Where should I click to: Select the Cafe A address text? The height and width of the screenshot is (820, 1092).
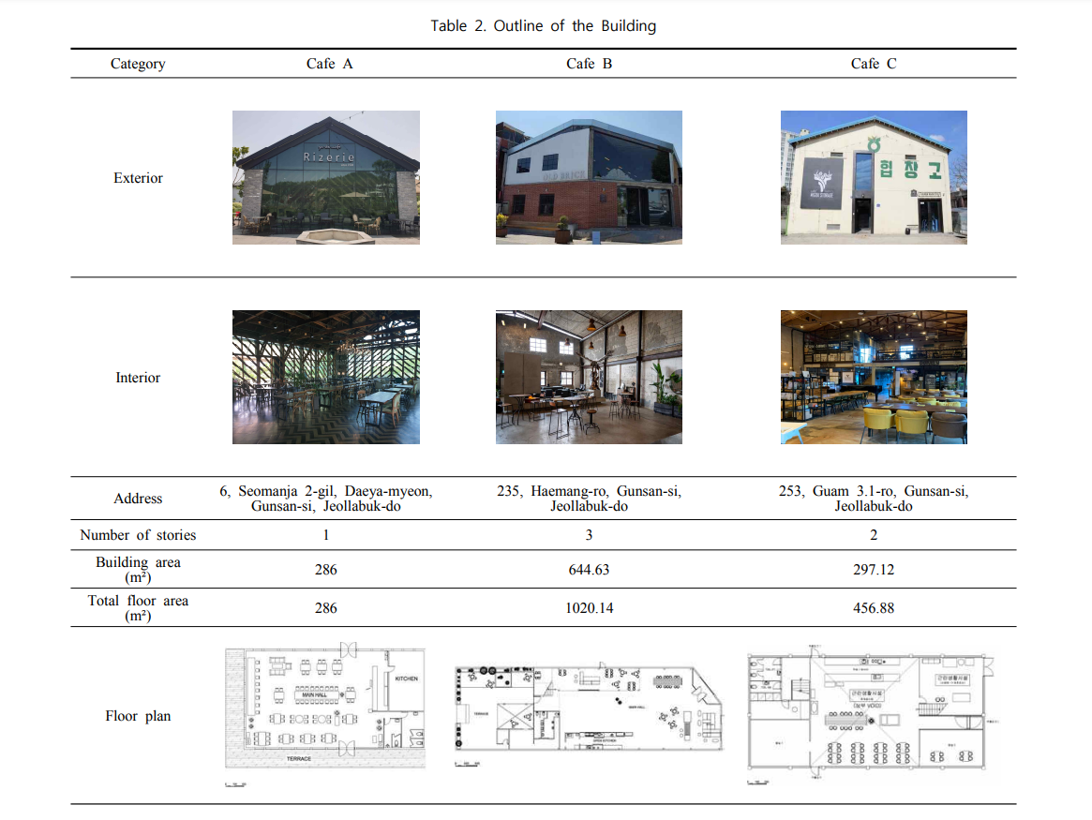pyautogui.click(x=326, y=499)
